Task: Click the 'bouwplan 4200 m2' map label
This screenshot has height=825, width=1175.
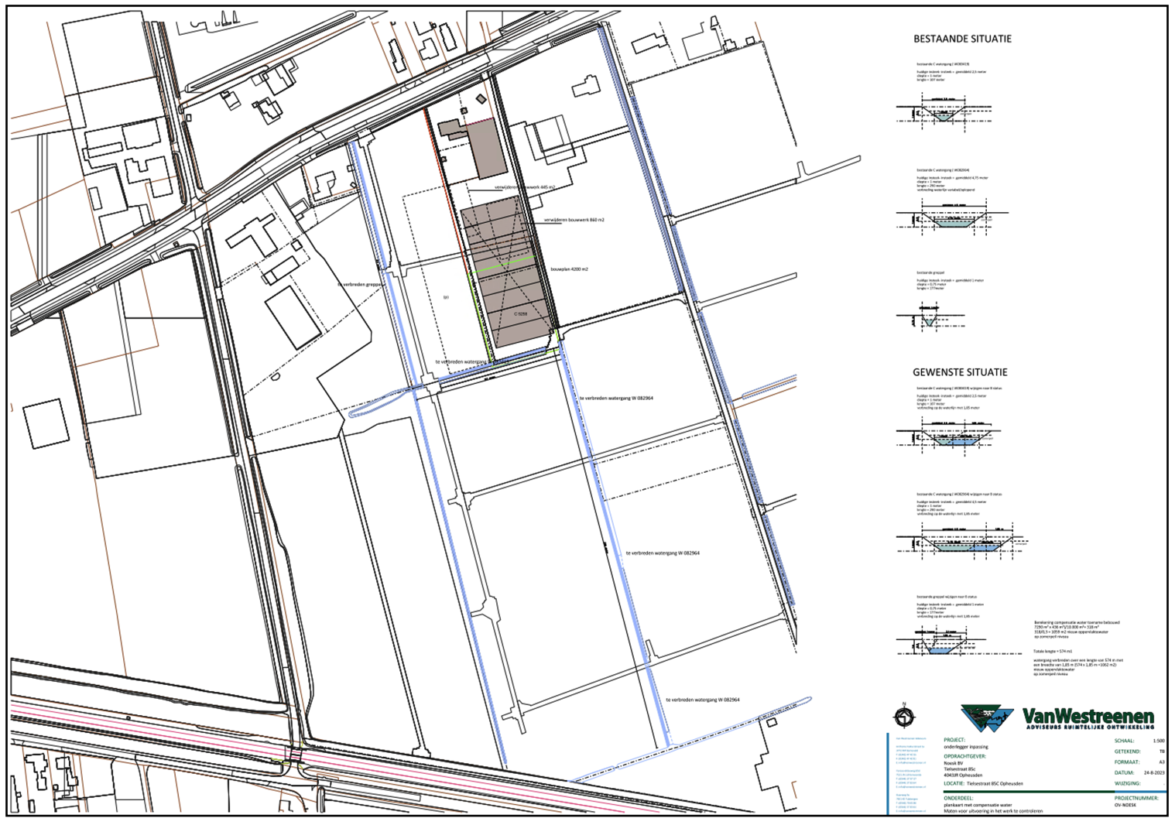Action: (569, 269)
